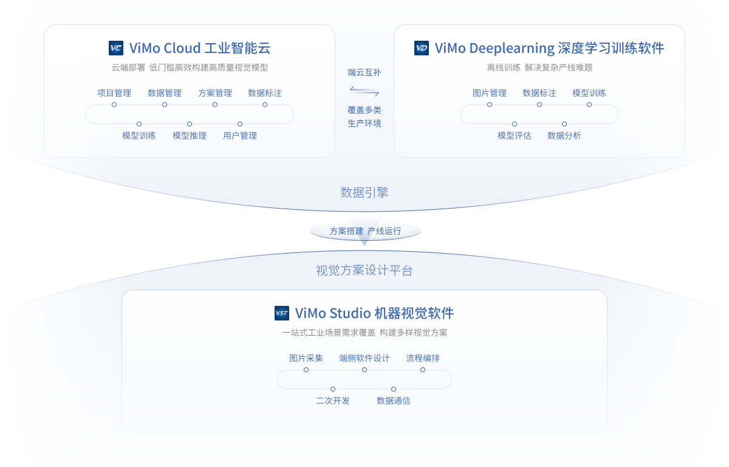Open 模型推理 in ViMo Cloud
This screenshot has width=729, height=467.
(190, 136)
